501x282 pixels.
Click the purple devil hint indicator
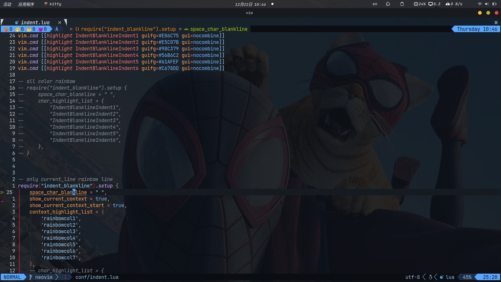(41, 29)
